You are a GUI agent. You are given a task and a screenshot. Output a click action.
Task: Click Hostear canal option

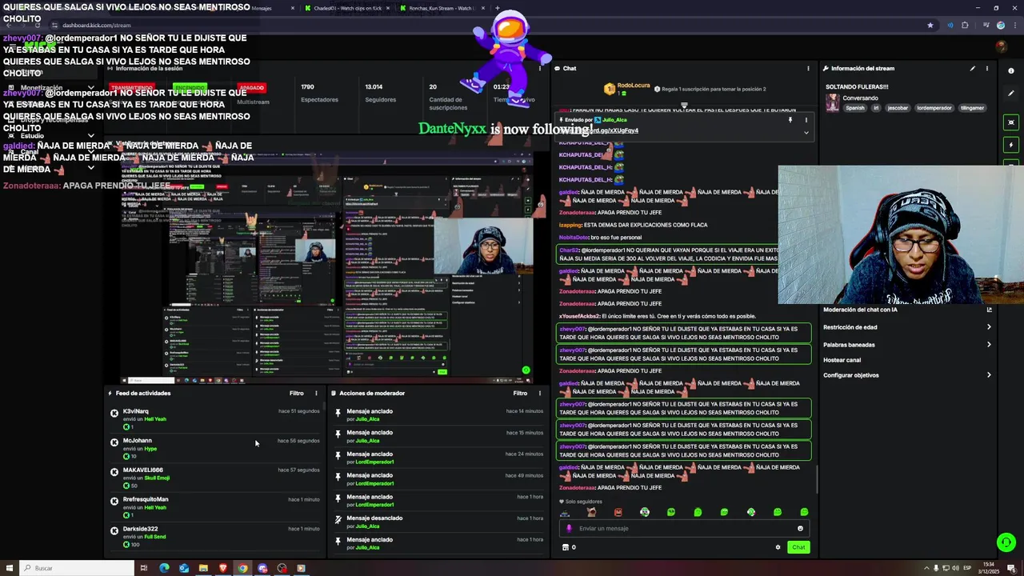pyautogui.click(x=842, y=360)
